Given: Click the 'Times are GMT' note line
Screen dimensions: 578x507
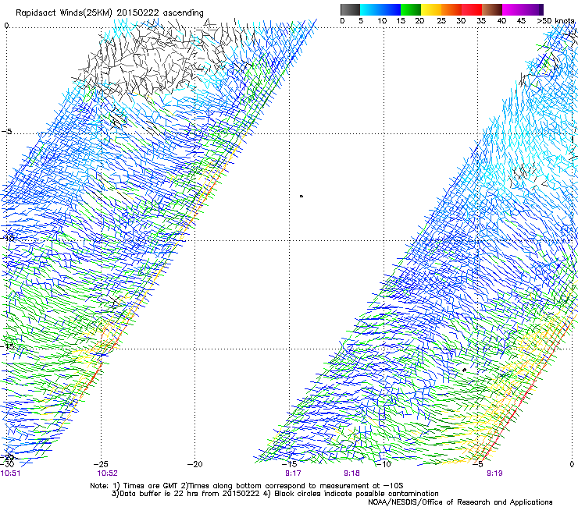Looking at the screenshot, I should (x=246, y=486).
